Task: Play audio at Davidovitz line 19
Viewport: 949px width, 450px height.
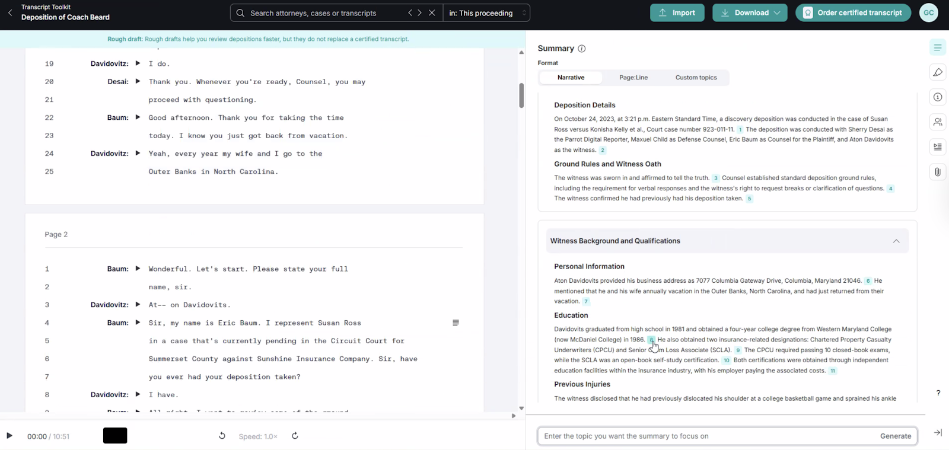Action: pyautogui.click(x=138, y=63)
